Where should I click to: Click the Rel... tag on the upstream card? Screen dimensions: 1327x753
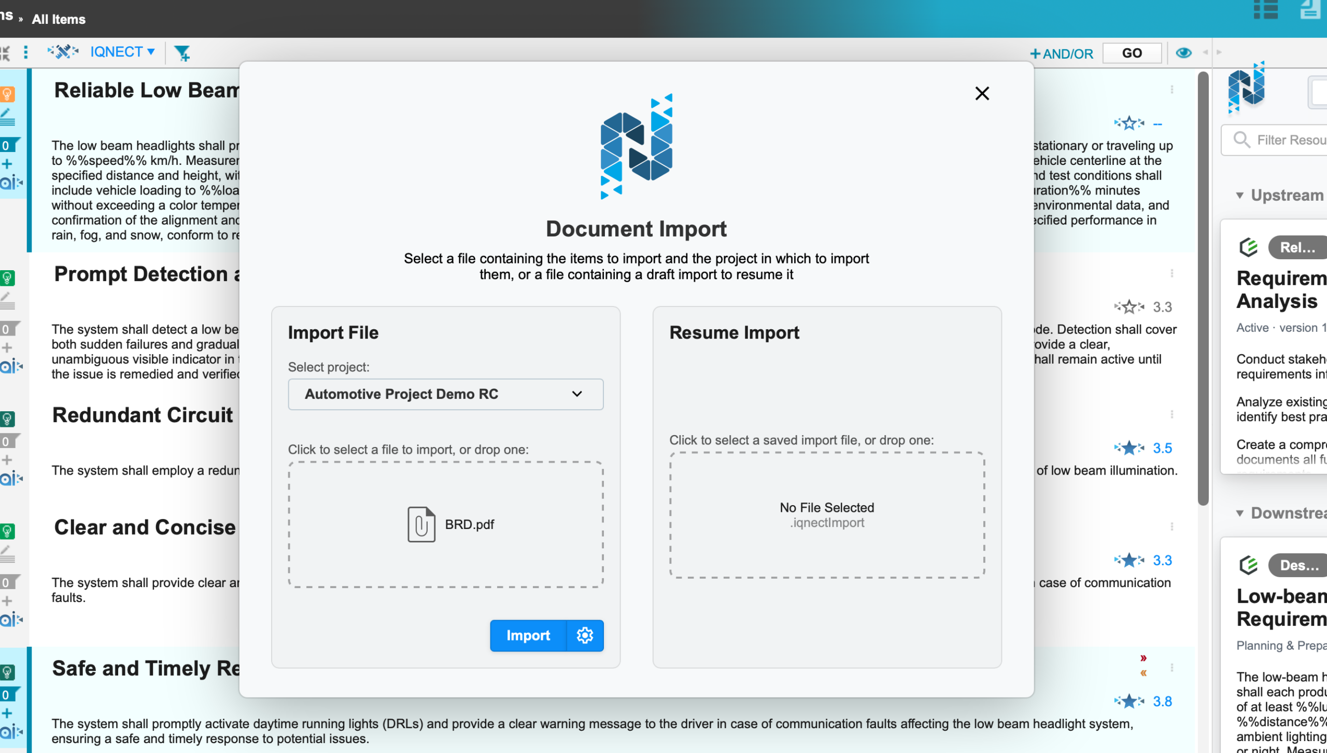(1297, 247)
